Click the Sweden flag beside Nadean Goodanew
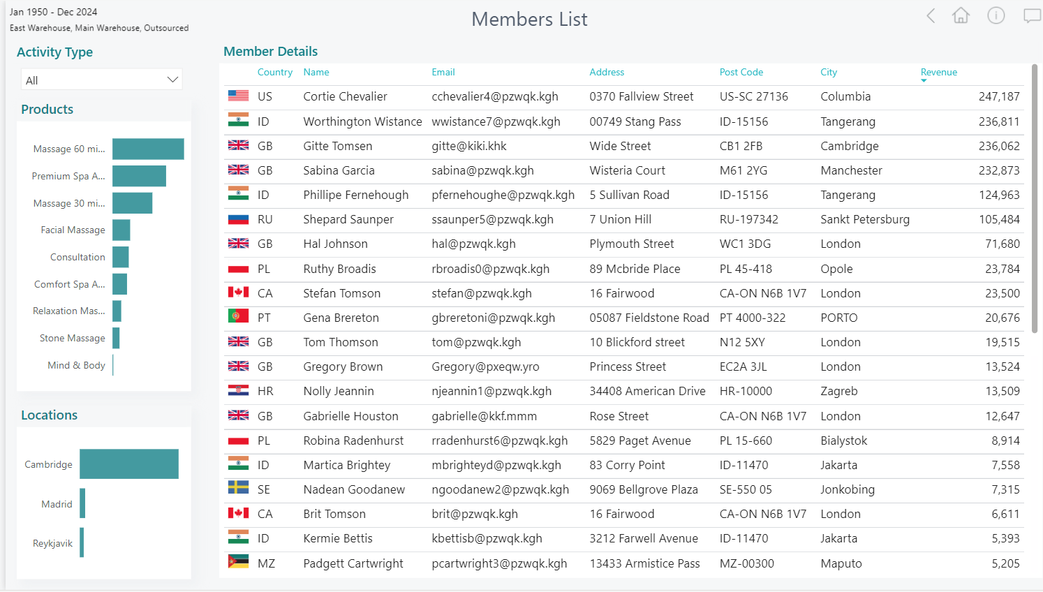 [x=238, y=489]
